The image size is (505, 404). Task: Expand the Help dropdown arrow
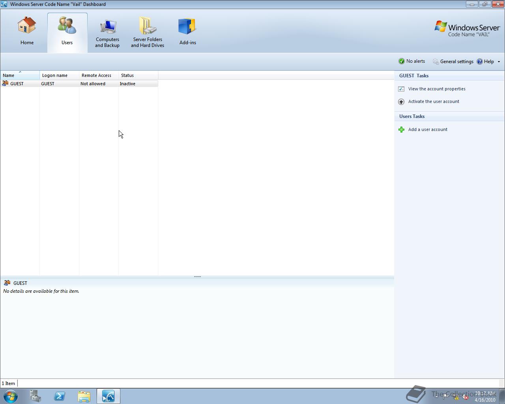coord(499,62)
